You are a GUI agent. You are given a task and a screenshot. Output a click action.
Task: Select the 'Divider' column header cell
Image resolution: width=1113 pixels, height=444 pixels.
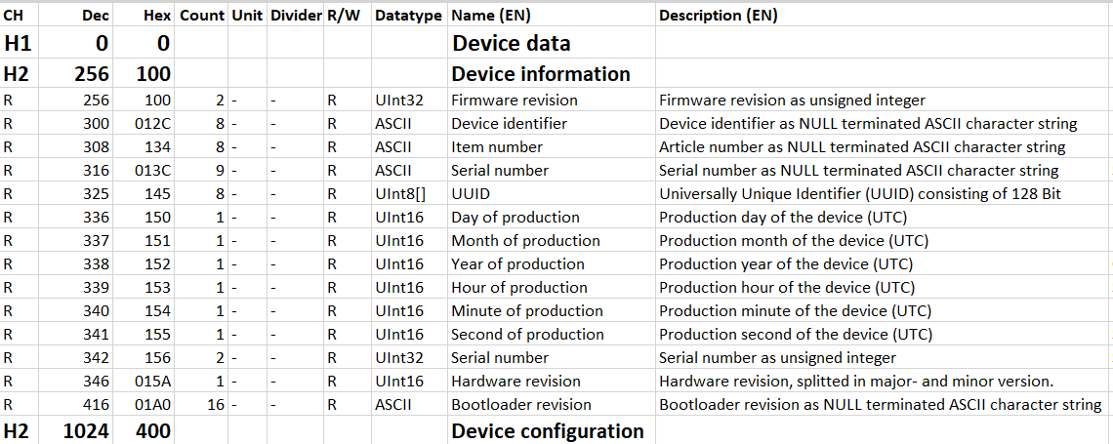(295, 16)
